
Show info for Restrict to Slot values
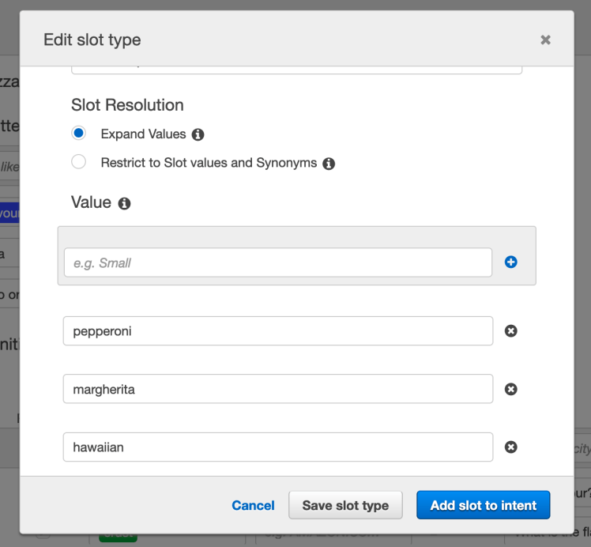tap(329, 164)
